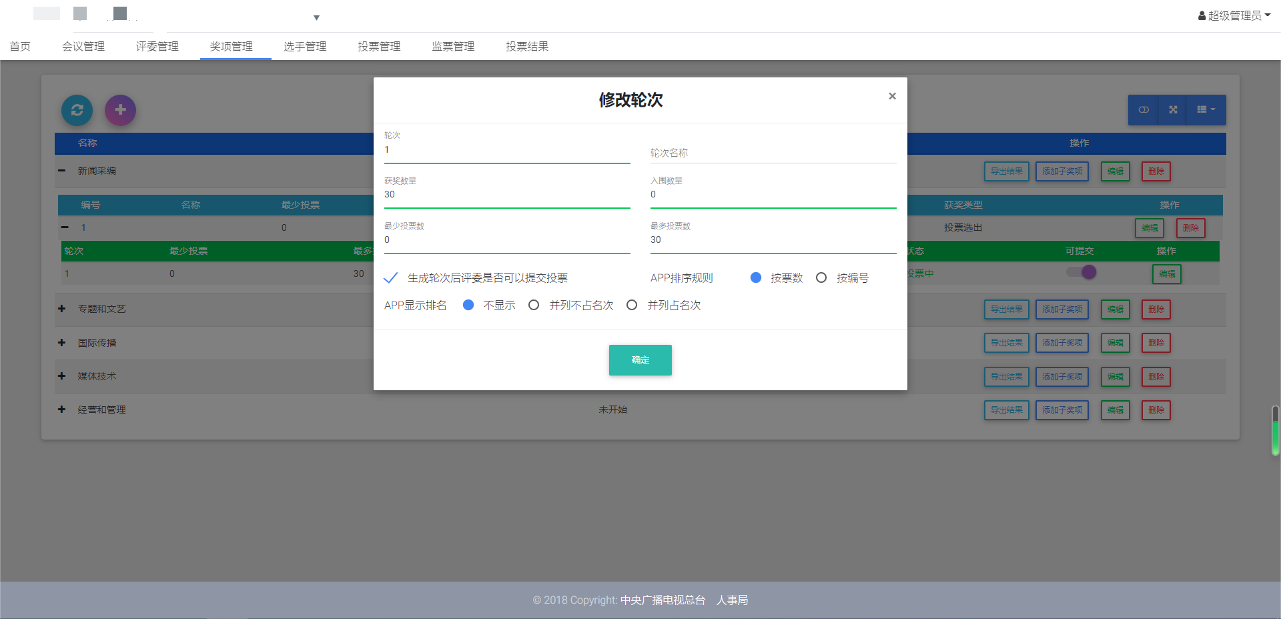The width and height of the screenshot is (1281, 619).
Task: Click the 入围数量 input field
Action: coord(773,195)
